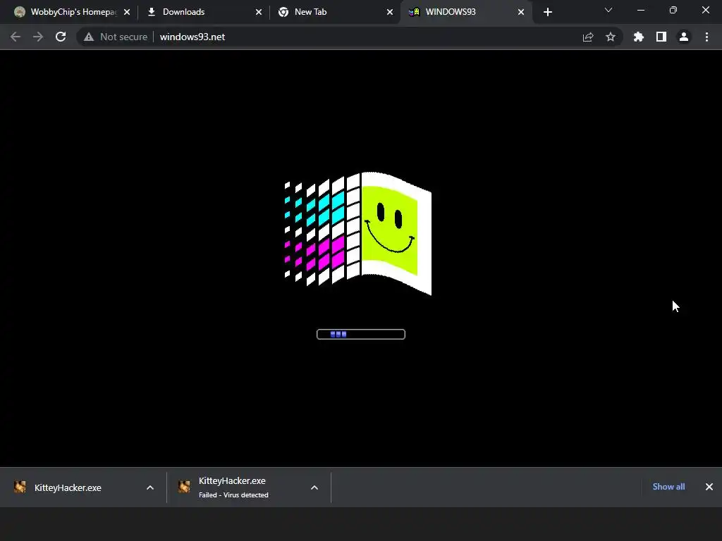Open the Extensions puzzle icon

639,37
